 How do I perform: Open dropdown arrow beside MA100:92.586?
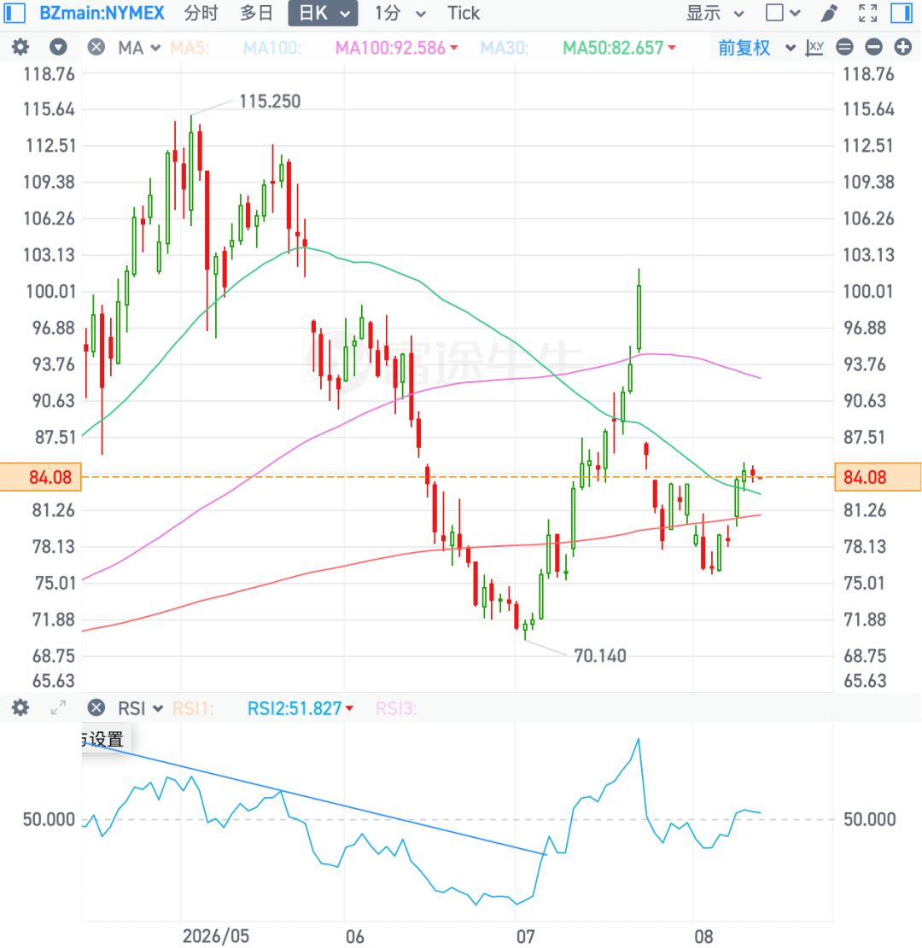453,48
